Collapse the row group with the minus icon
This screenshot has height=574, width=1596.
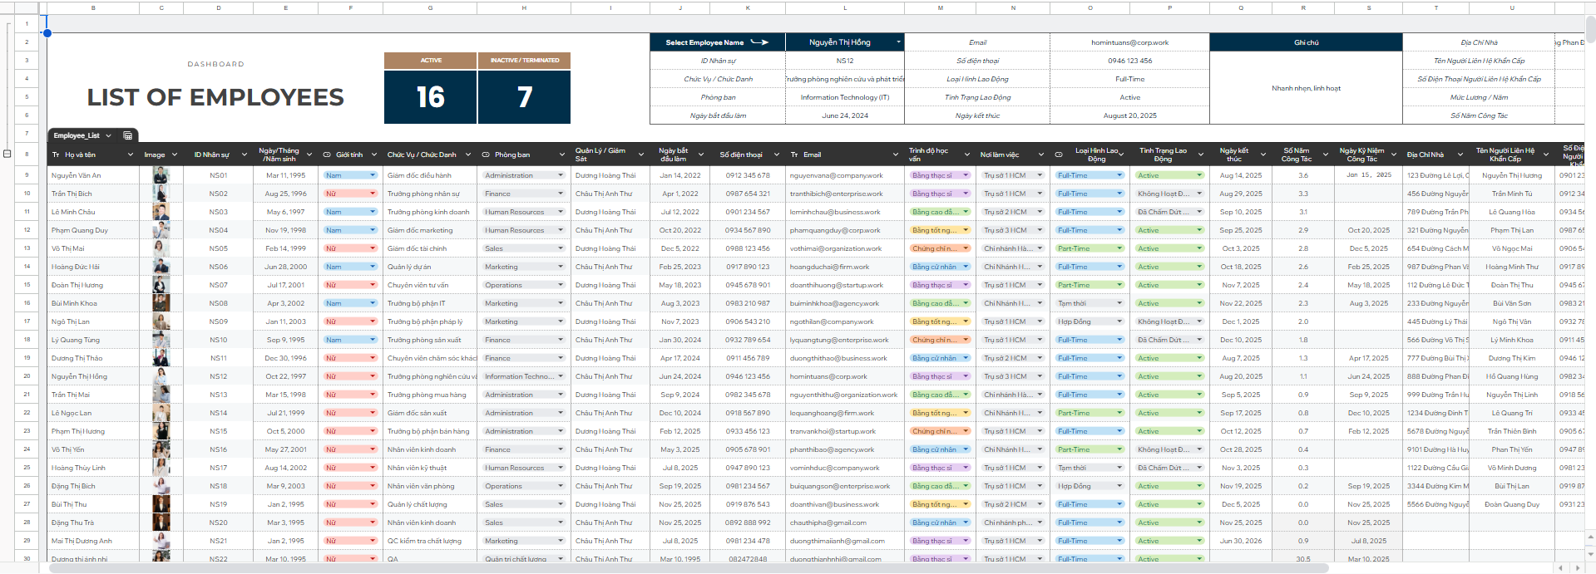[7, 154]
